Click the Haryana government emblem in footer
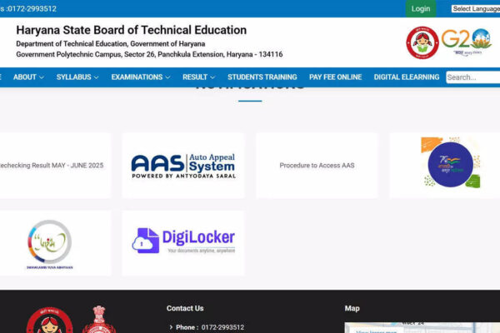The image size is (500, 333). 99,320
